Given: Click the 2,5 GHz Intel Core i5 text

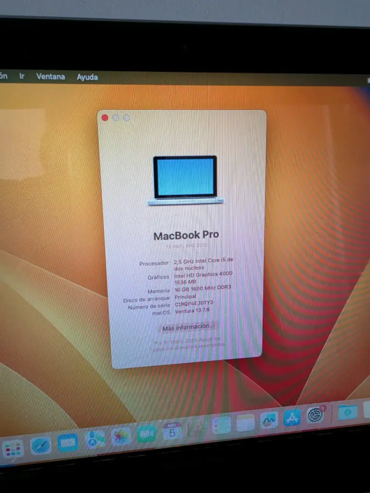Looking at the screenshot, I should tap(203, 261).
